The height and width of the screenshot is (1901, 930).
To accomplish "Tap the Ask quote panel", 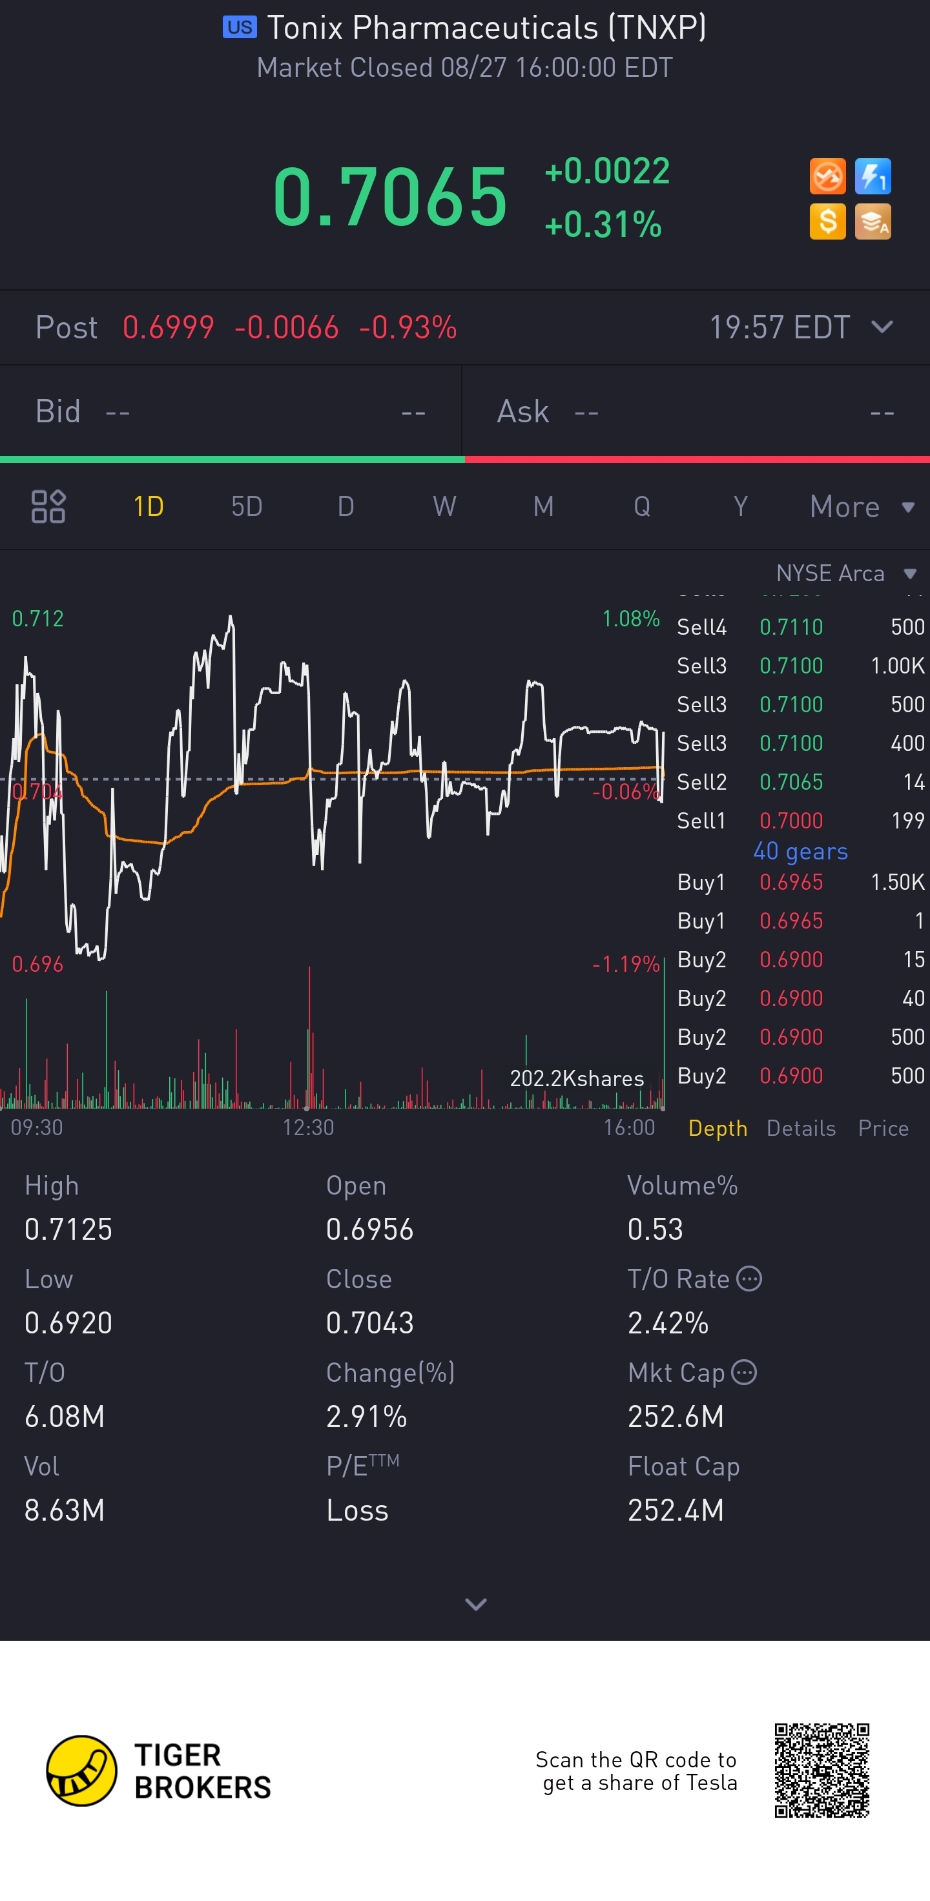I will click(696, 412).
